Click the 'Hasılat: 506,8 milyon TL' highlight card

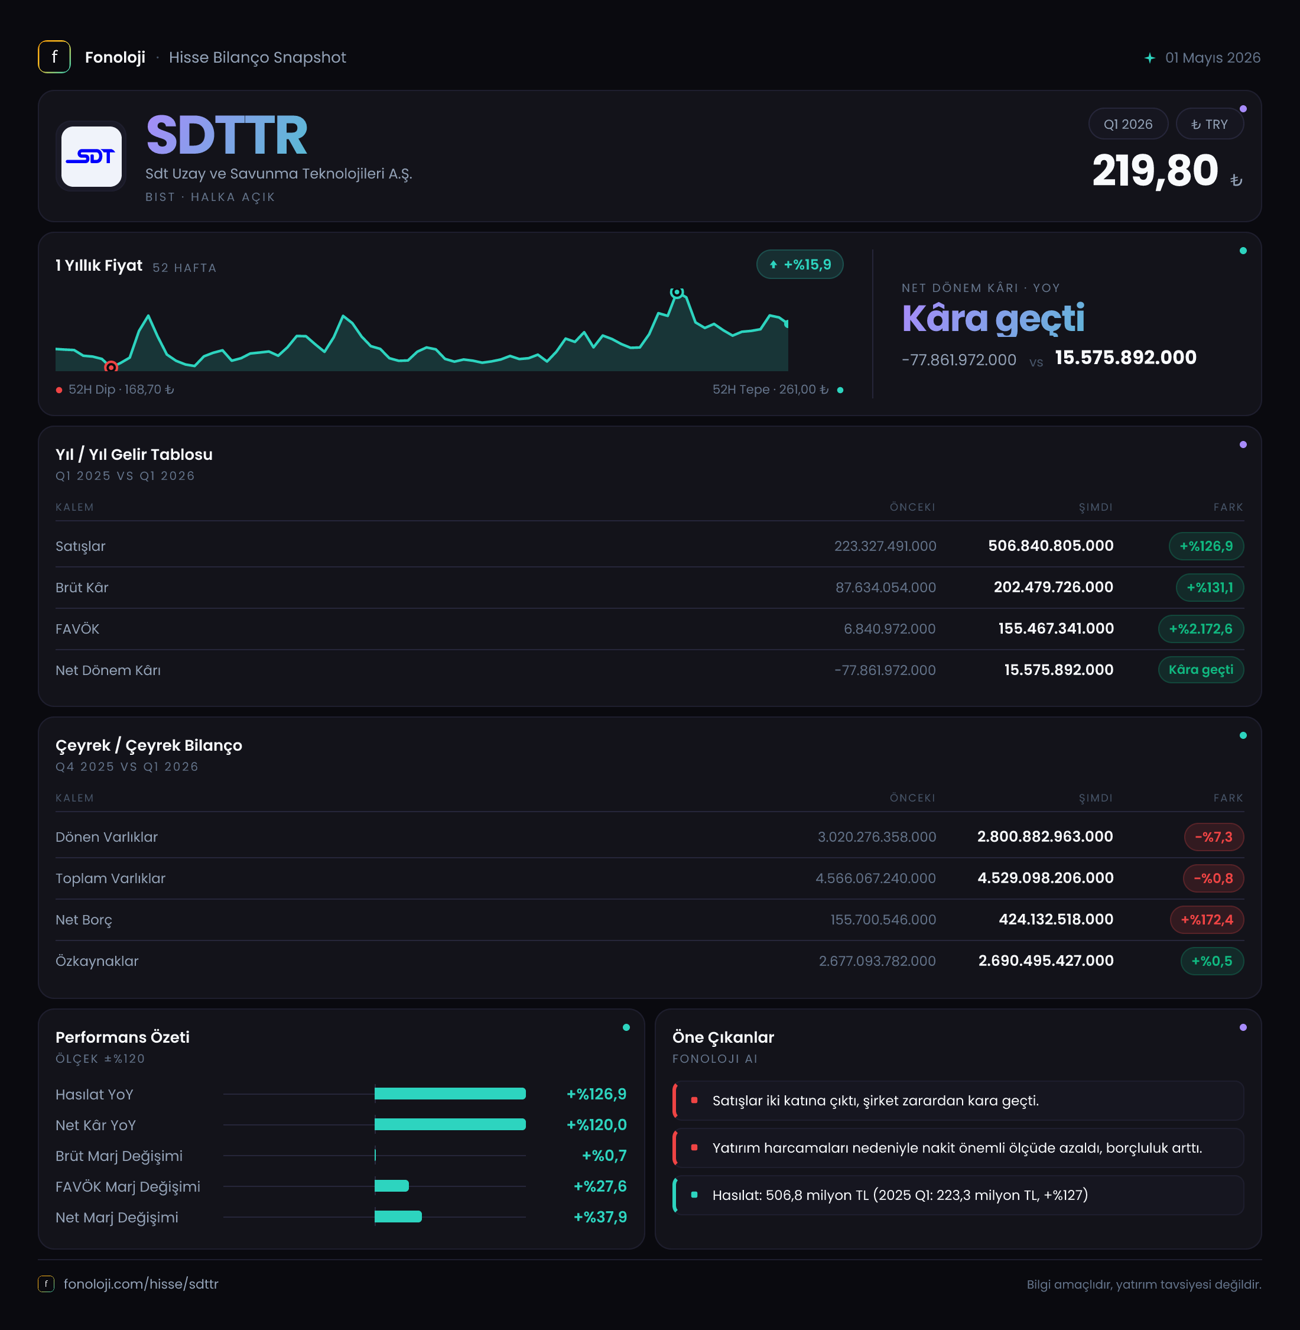(x=958, y=1195)
